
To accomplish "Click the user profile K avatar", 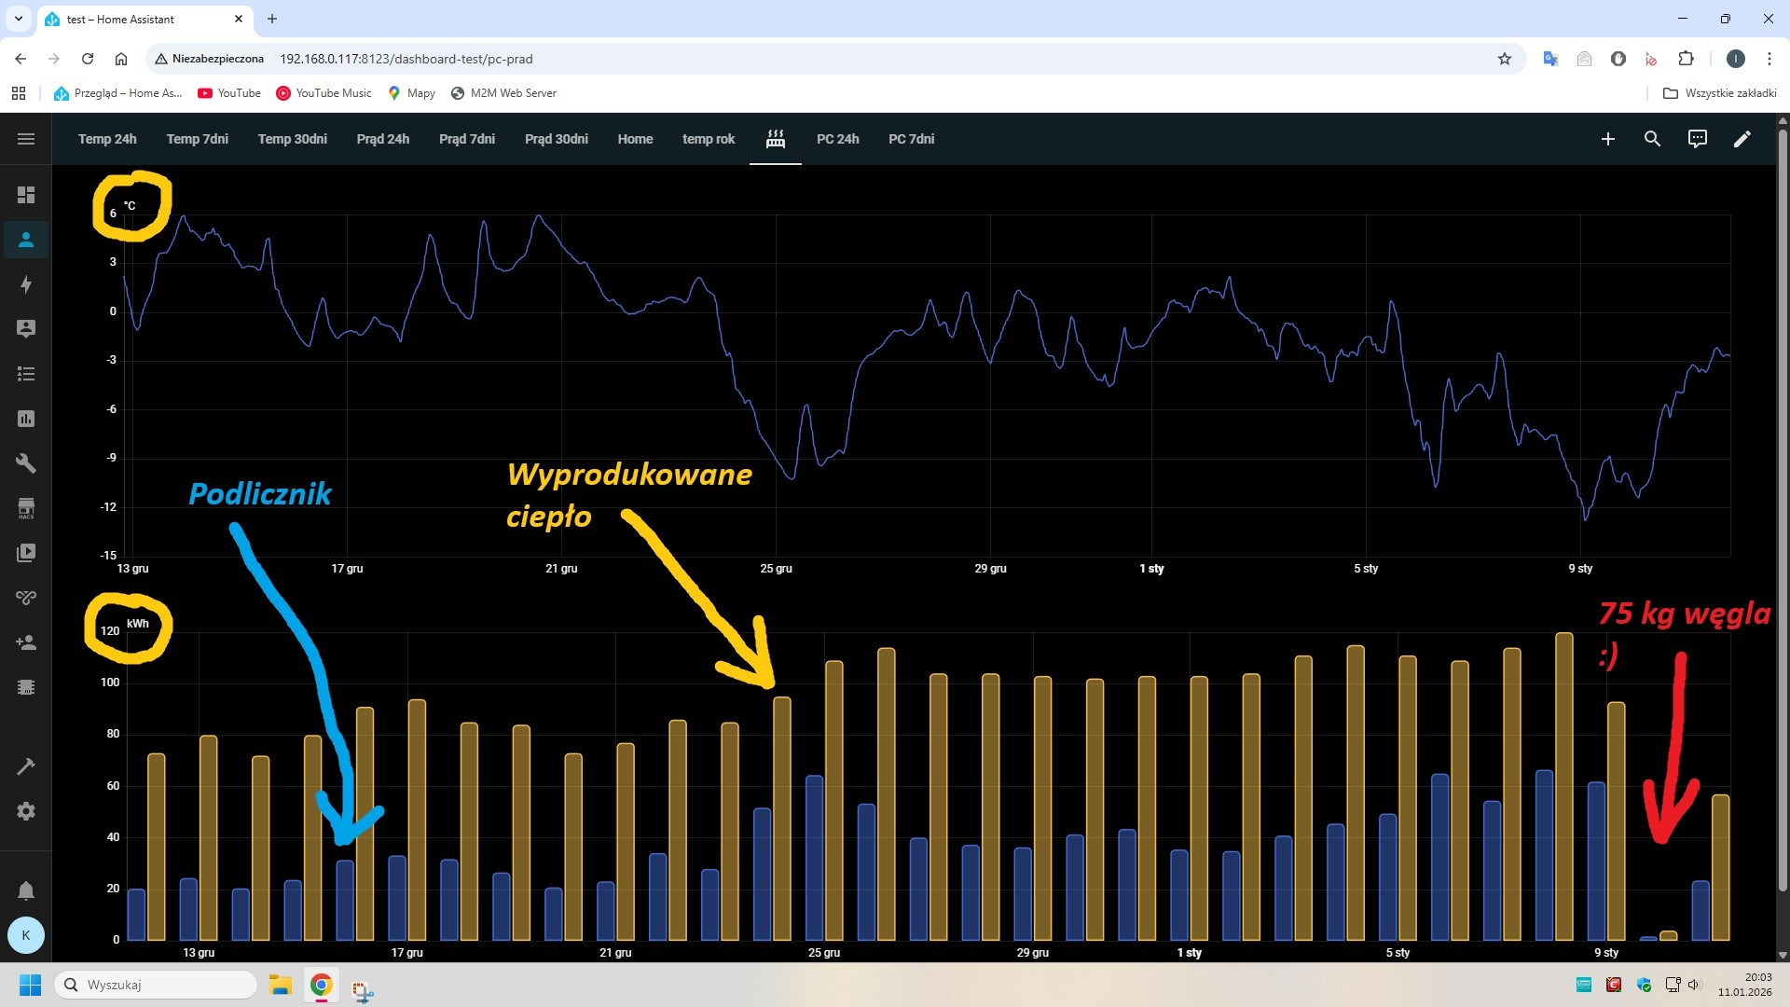I will [26, 934].
